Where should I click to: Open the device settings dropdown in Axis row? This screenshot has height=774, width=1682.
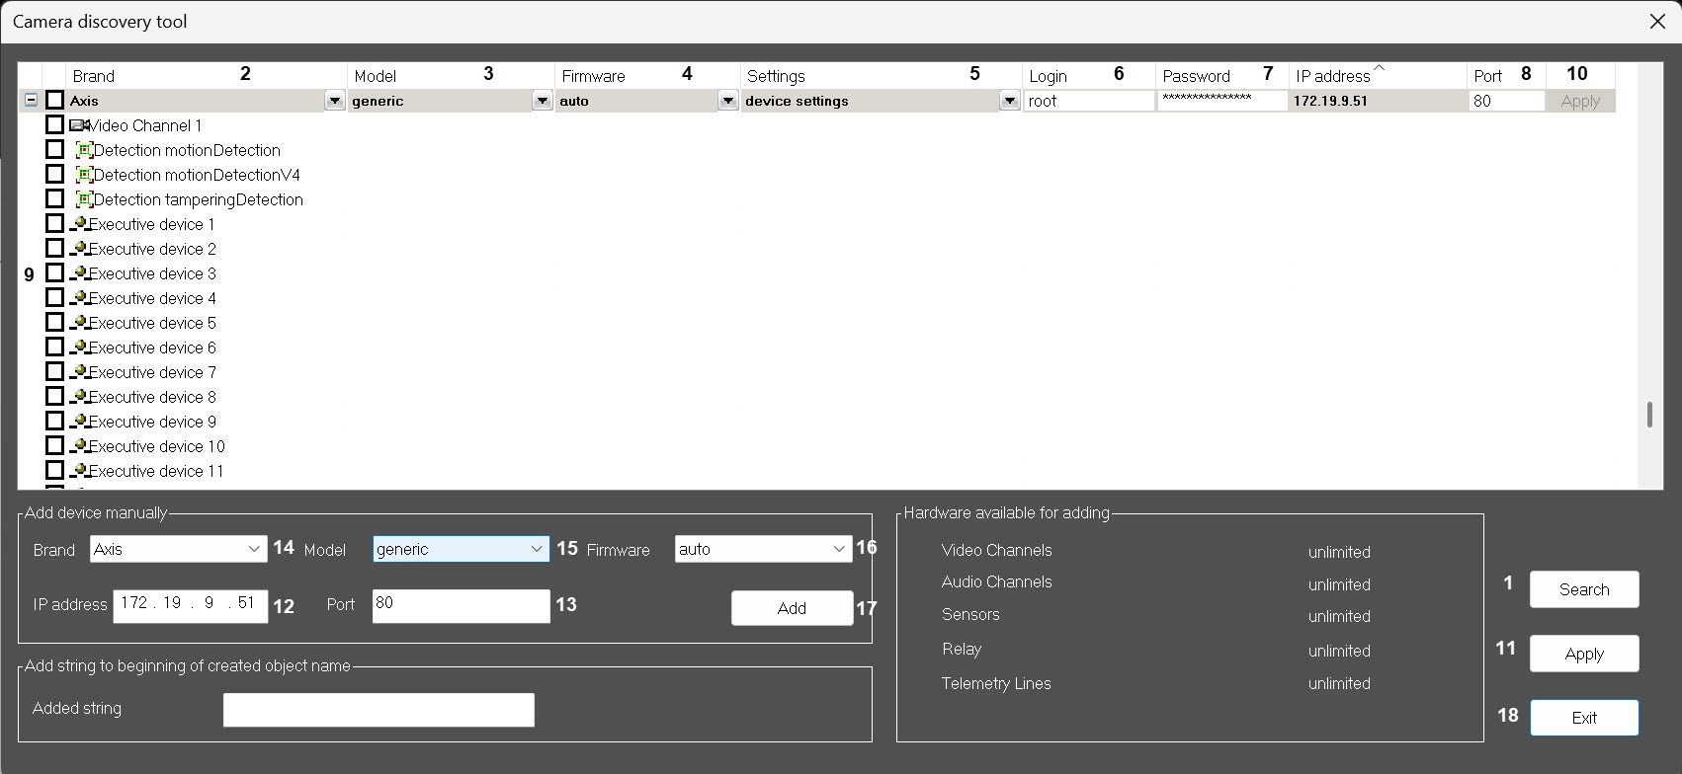click(1009, 101)
